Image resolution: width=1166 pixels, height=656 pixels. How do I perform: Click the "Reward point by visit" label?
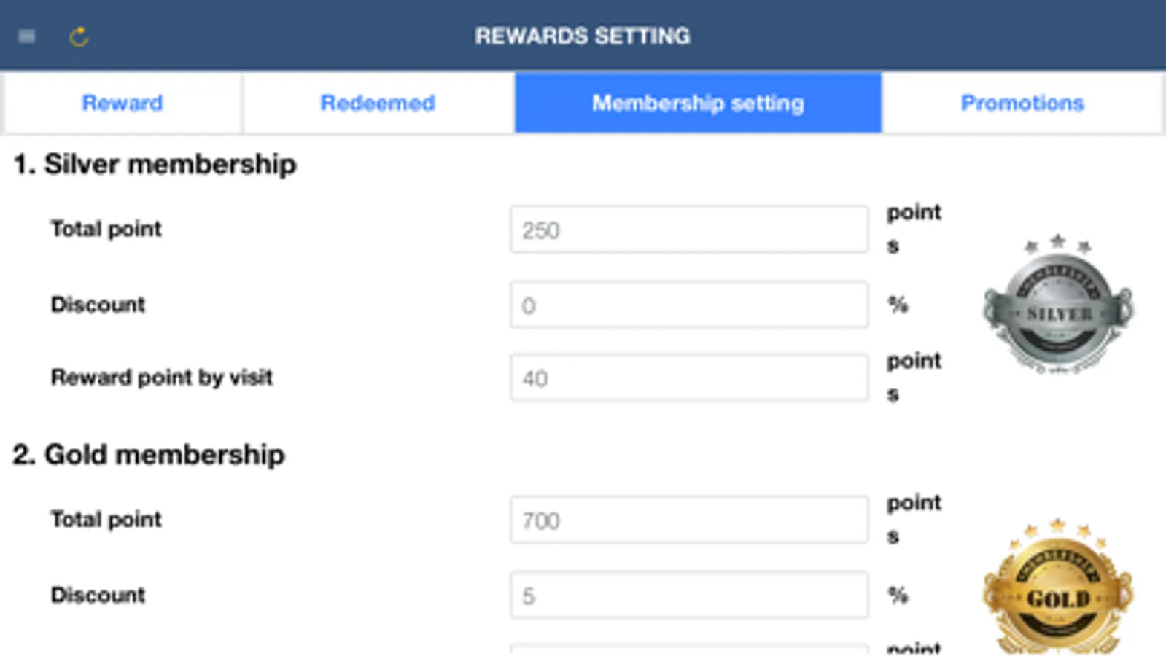click(x=161, y=378)
